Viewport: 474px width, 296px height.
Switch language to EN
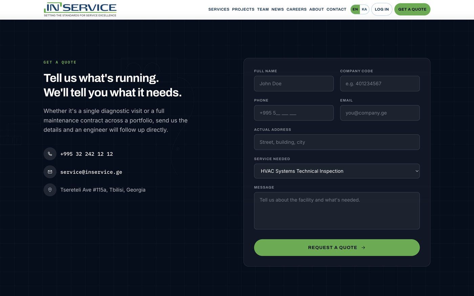click(355, 9)
